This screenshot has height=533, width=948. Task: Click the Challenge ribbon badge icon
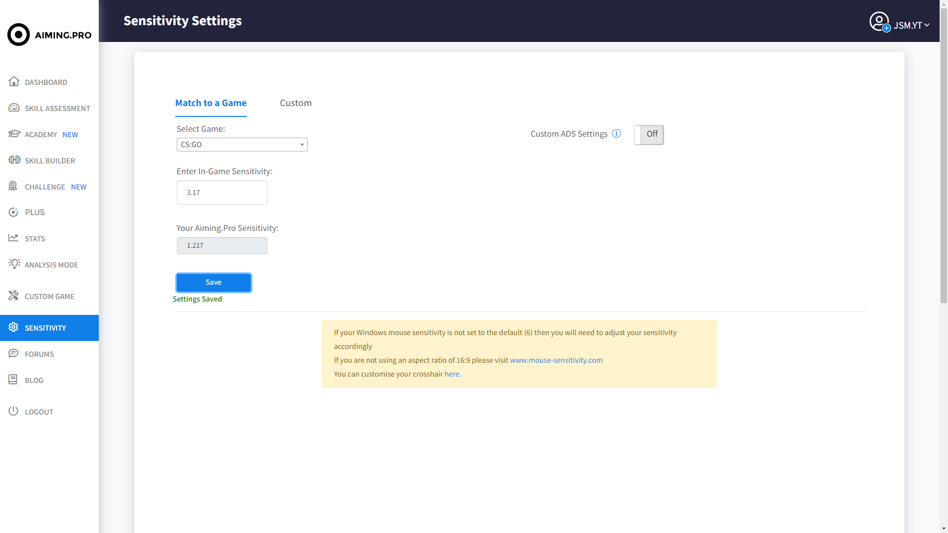13,186
